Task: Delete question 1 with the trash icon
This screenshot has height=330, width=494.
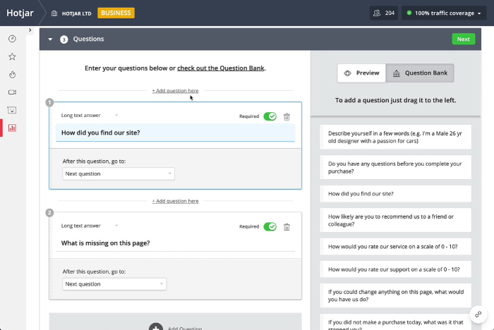Action: tap(287, 116)
